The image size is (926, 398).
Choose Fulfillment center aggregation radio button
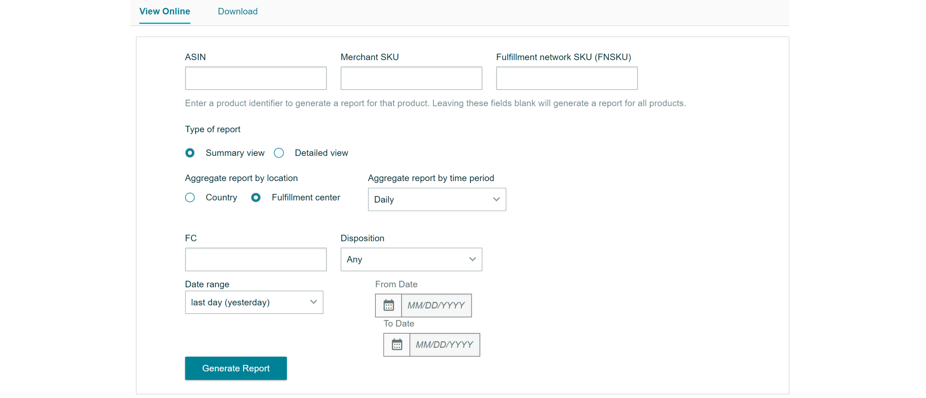[256, 198]
